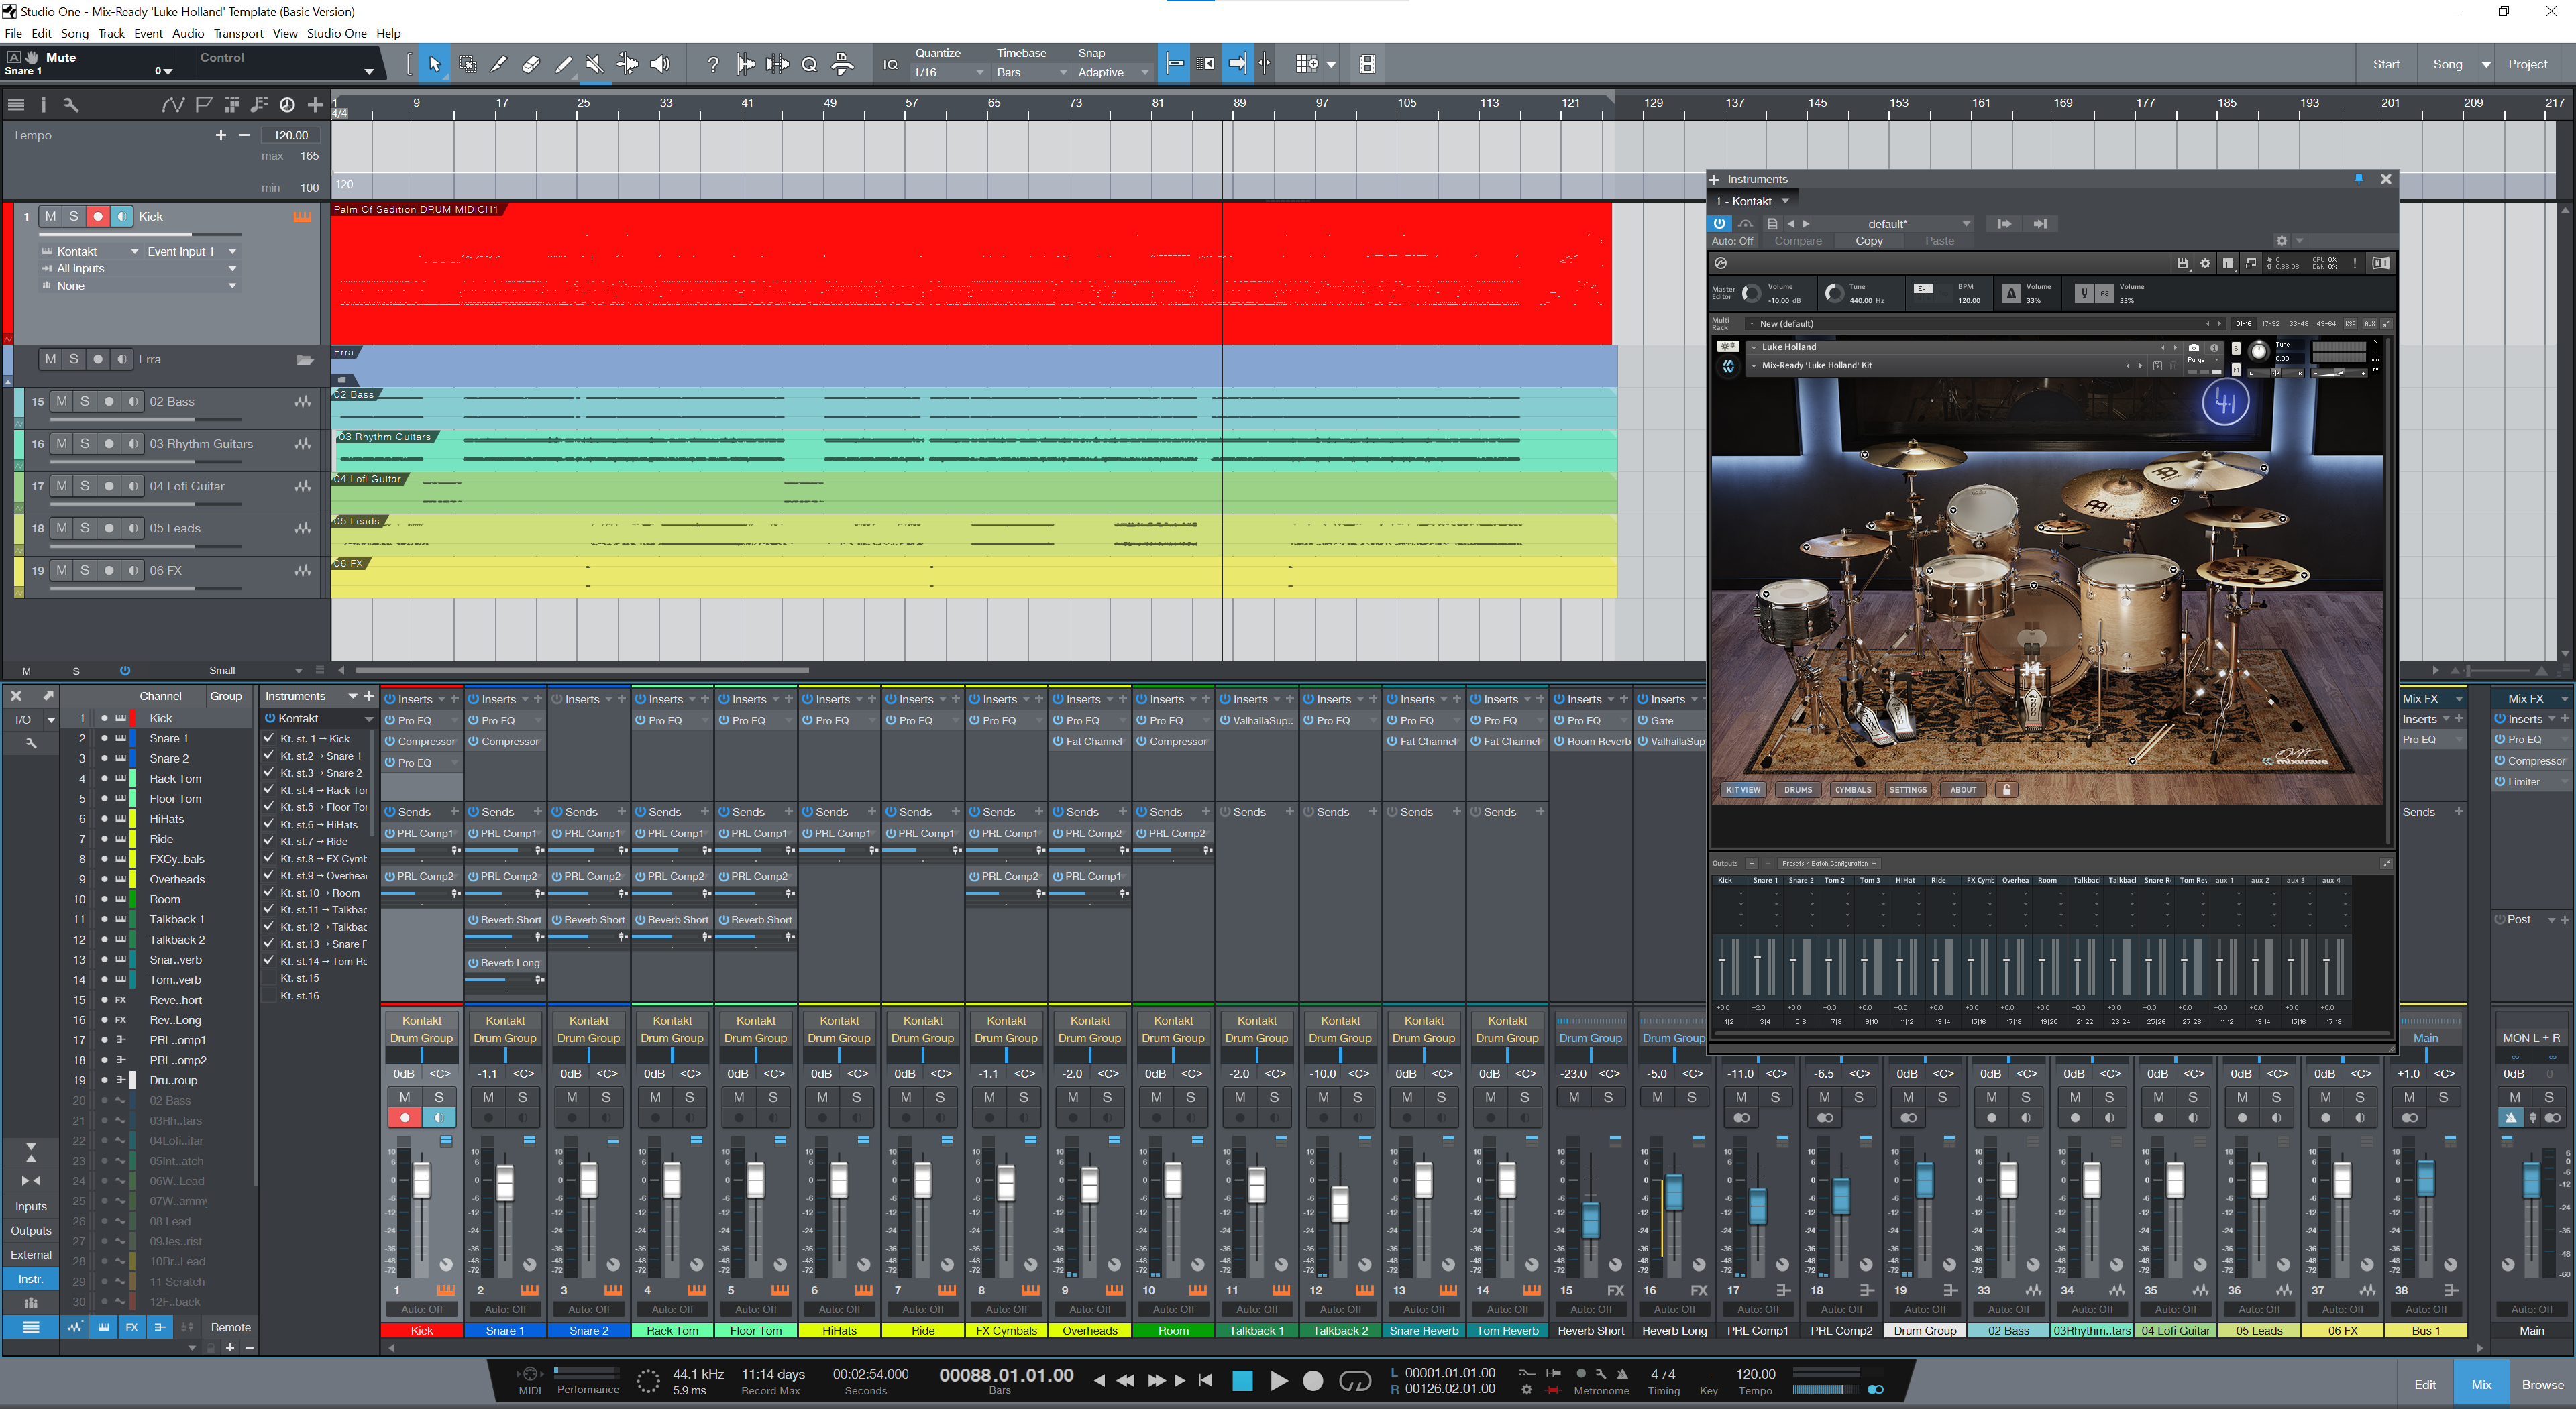This screenshot has width=2576, height=1409.
Task: Select the Eraser tool
Action: click(531, 64)
